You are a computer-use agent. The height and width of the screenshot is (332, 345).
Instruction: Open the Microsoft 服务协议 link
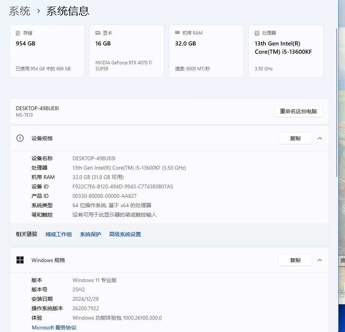54,327
